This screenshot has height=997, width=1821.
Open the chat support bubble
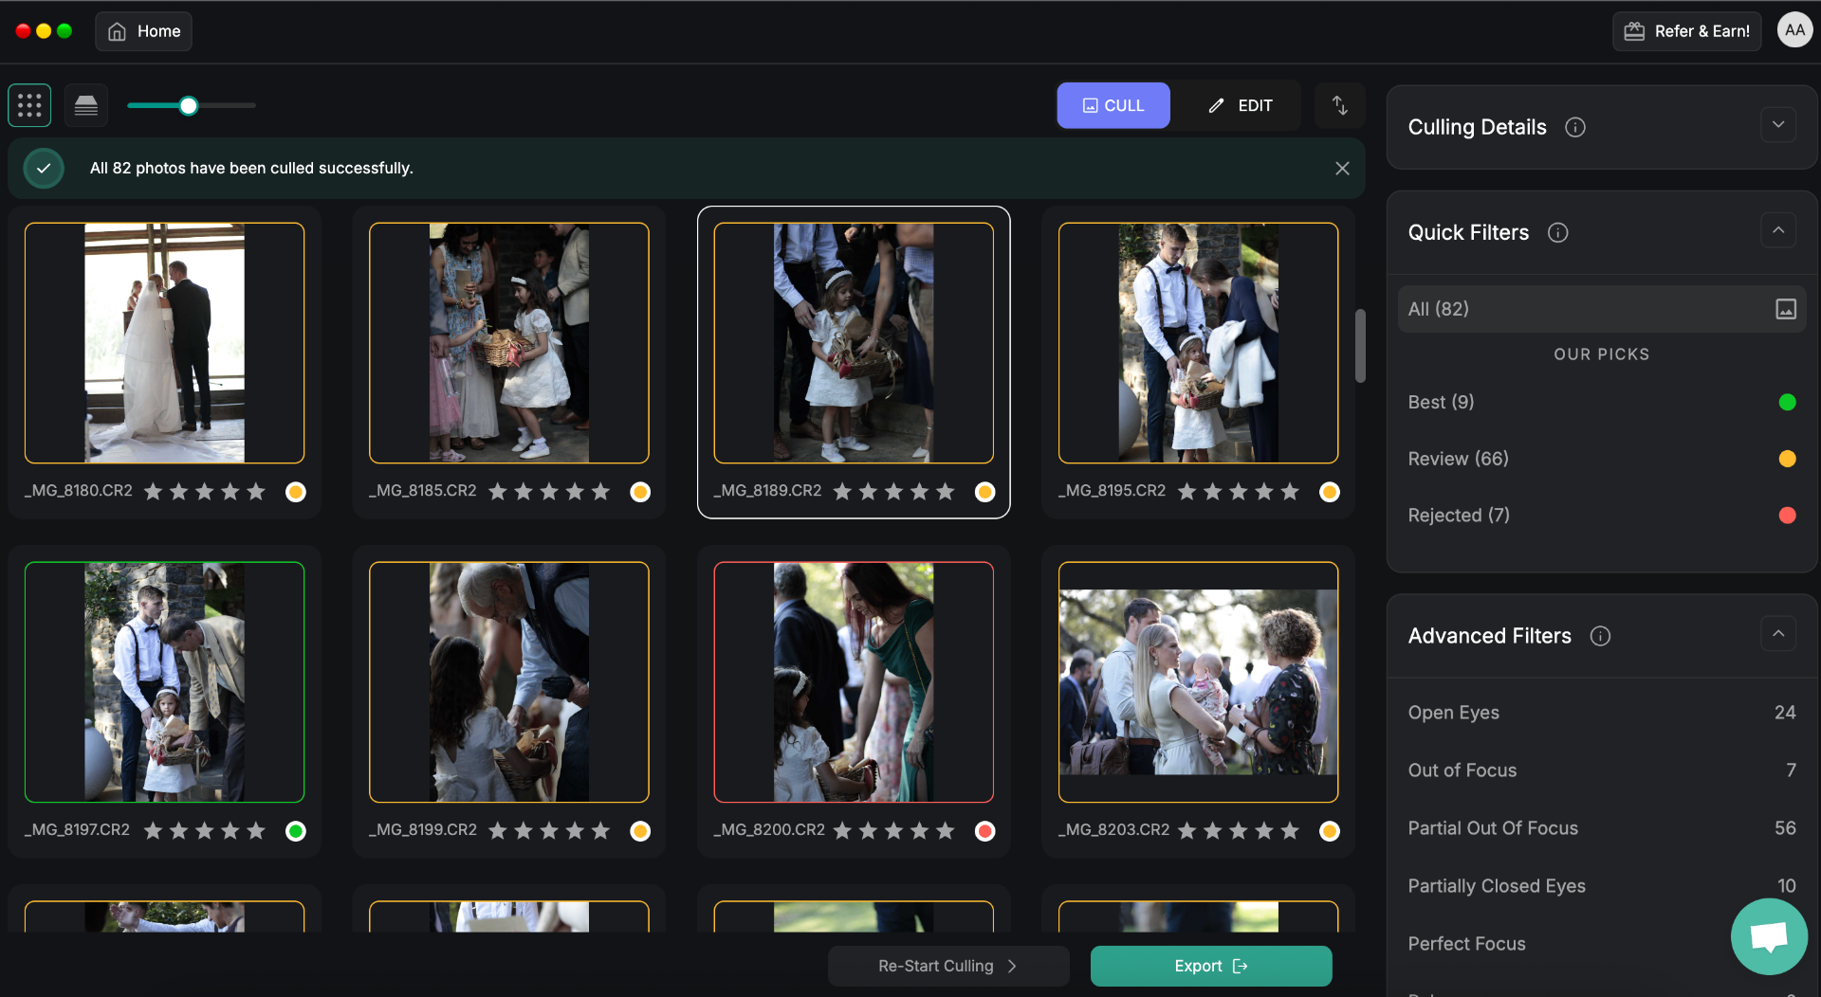(1770, 936)
